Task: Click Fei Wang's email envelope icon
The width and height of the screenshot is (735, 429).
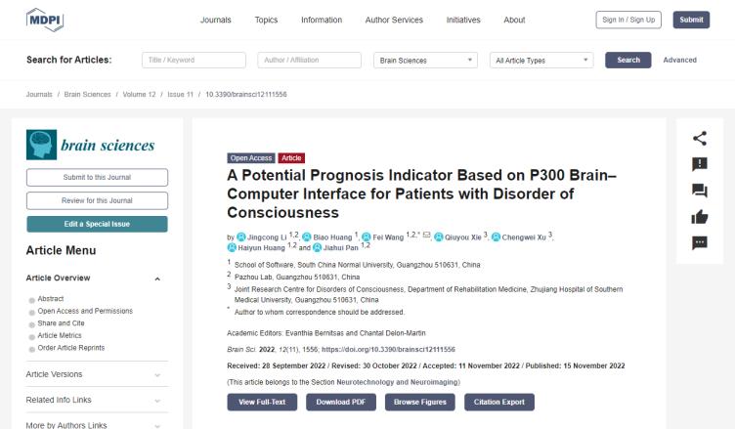Action: (426, 235)
